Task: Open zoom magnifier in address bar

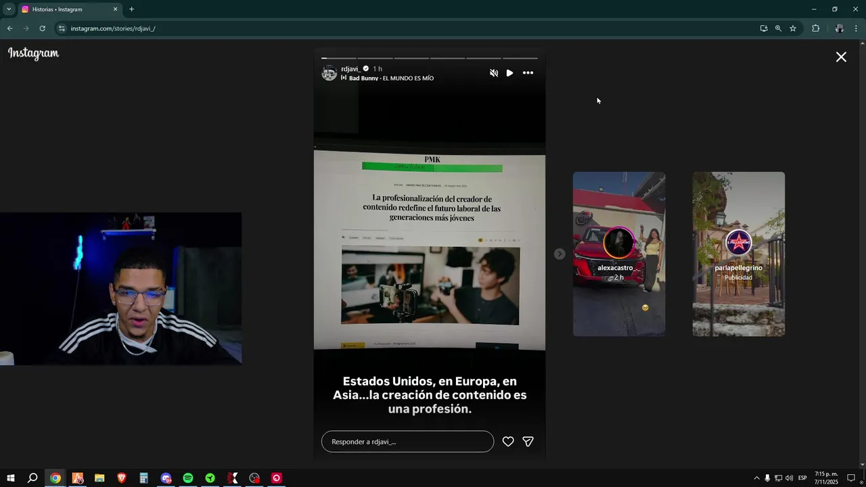Action: tap(778, 28)
